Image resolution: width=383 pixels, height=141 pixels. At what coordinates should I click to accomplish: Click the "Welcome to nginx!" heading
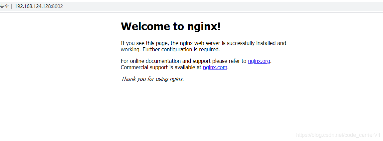point(171,26)
